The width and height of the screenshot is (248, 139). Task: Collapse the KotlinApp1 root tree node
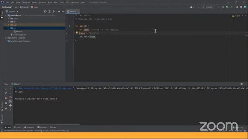[x=5, y=15]
